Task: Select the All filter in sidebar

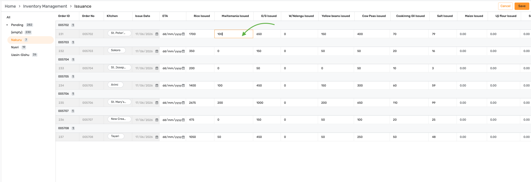Action: 8,17
